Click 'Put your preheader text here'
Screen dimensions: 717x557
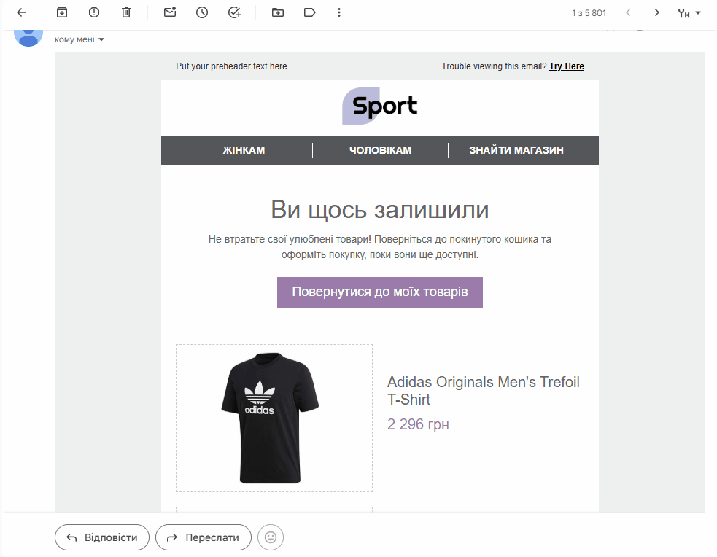231,66
